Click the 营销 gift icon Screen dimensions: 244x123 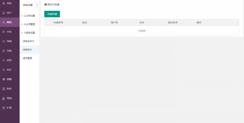4,98
